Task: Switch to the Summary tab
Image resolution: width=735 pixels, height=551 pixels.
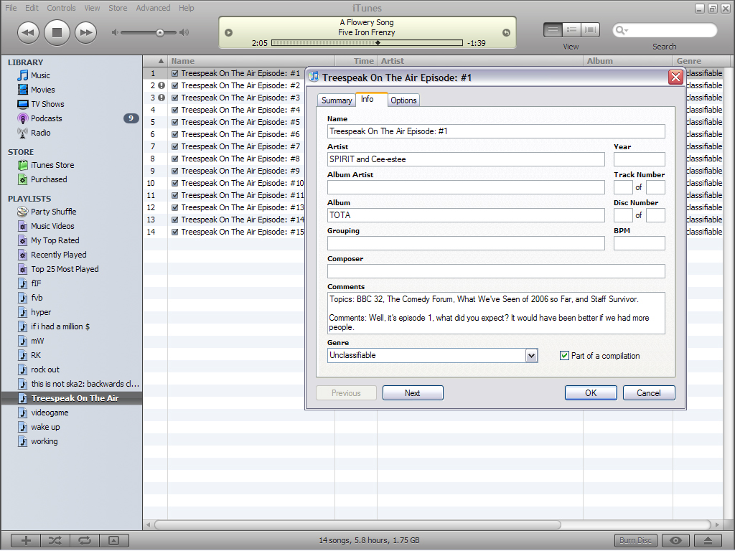Action: (337, 100)
